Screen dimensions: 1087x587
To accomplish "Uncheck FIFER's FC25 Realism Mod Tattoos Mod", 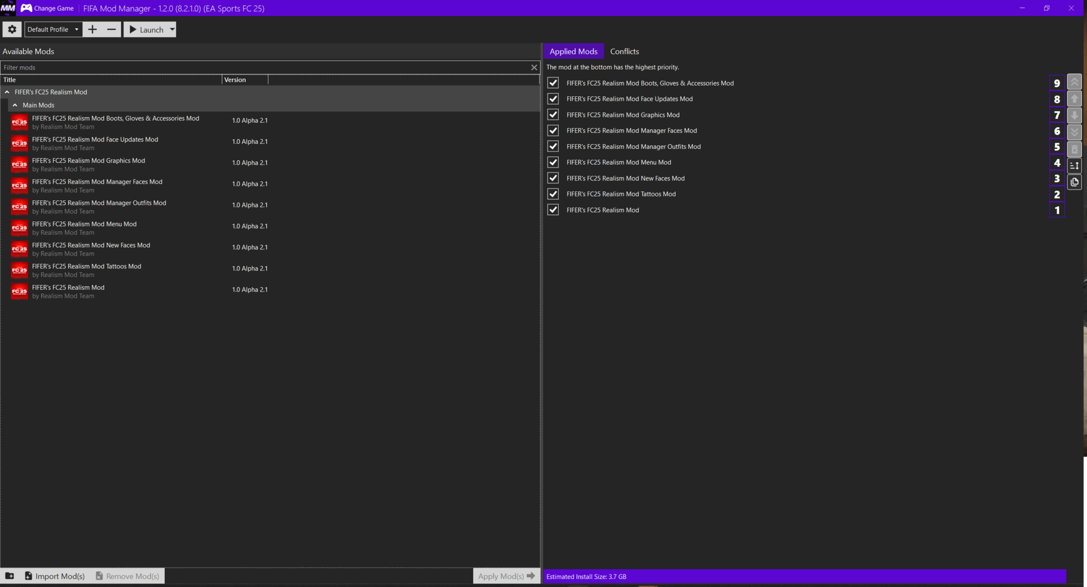I will pyautogui.click(x=553, y=194).
